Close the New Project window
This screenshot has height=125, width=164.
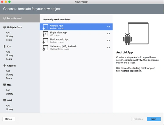[2, 2]
